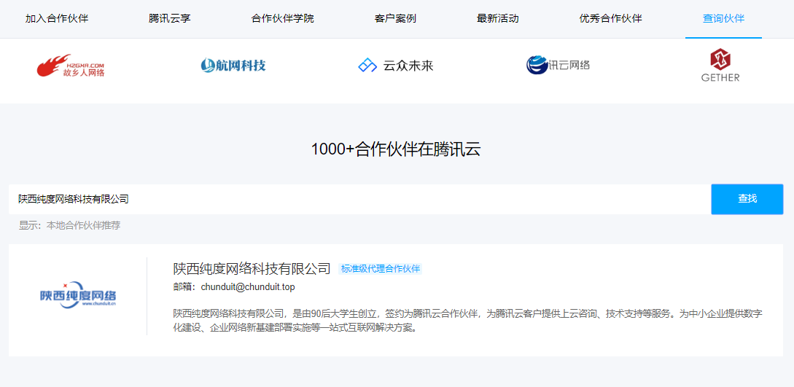Click the 航网科技 partner logo
794x387 pixels.
click(233, 66)
